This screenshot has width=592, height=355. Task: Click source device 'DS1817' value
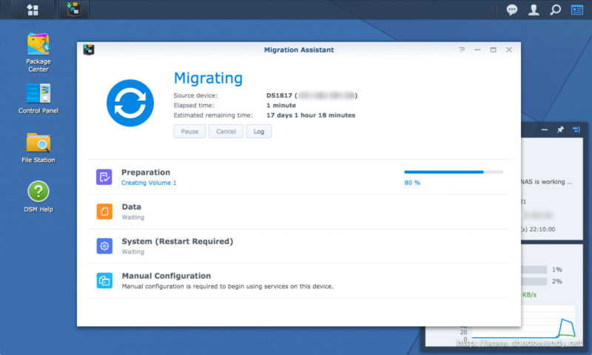pyautogui.click(x=279, y=95)
